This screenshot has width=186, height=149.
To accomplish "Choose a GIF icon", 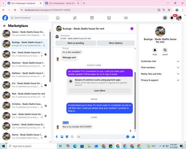I will pyautogui.click(x=72, y=137).
